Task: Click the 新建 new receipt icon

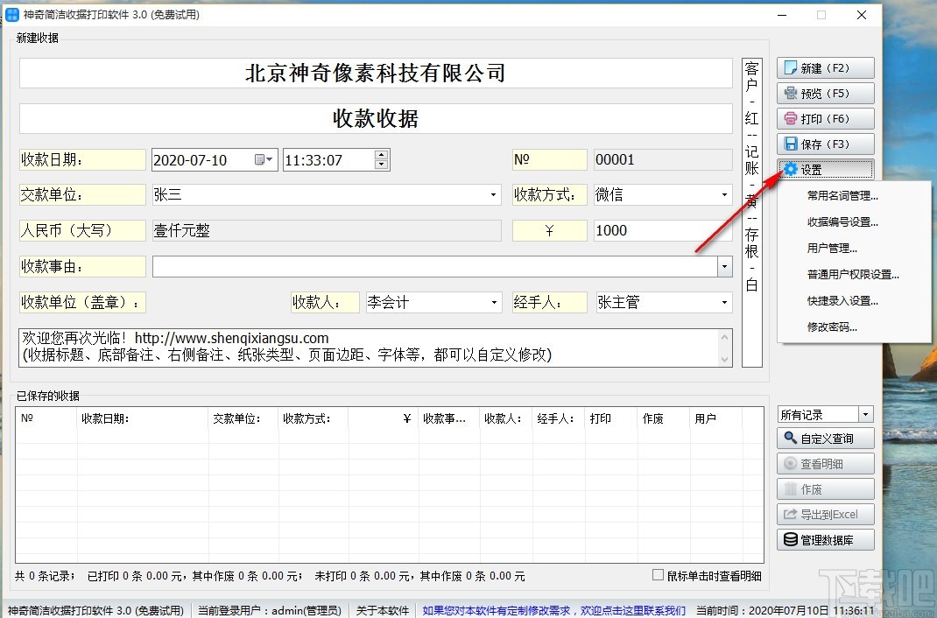Action: 789,67
